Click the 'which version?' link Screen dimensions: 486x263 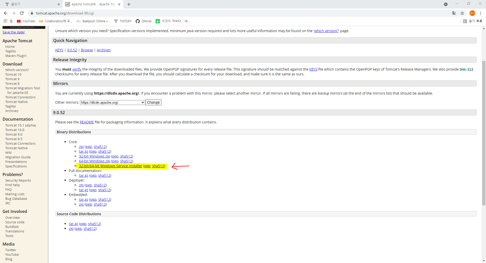[326, 31]
